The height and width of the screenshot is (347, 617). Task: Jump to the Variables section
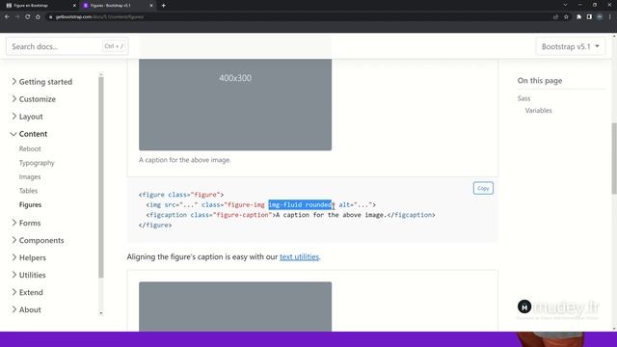(x=538, y=111)
